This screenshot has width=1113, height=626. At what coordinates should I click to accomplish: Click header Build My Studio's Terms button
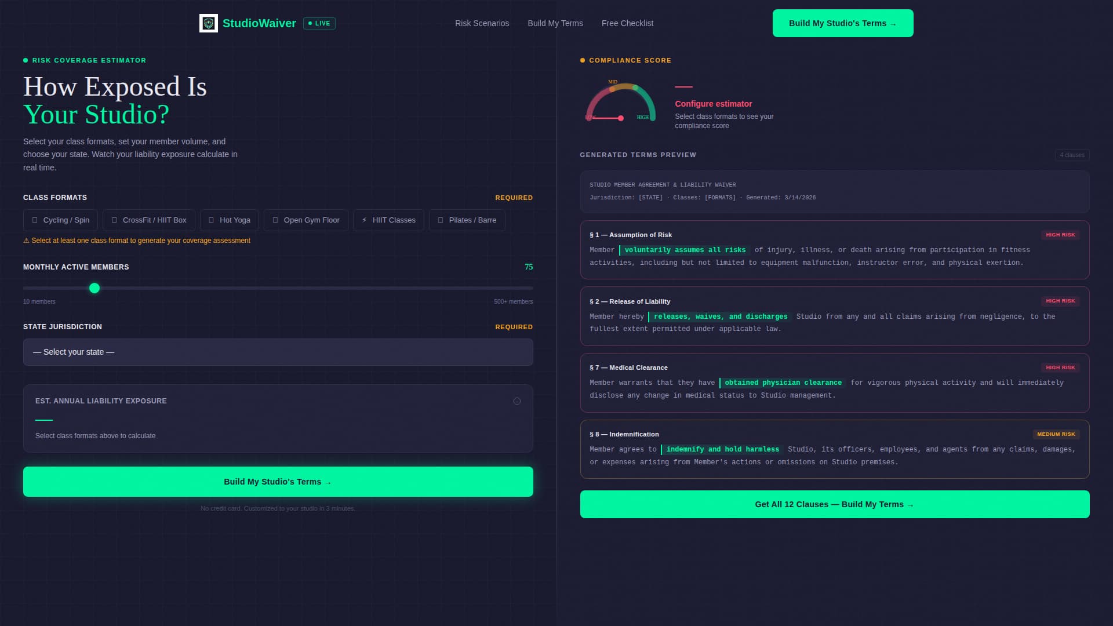pyautogui.click(x=843, y=23)
